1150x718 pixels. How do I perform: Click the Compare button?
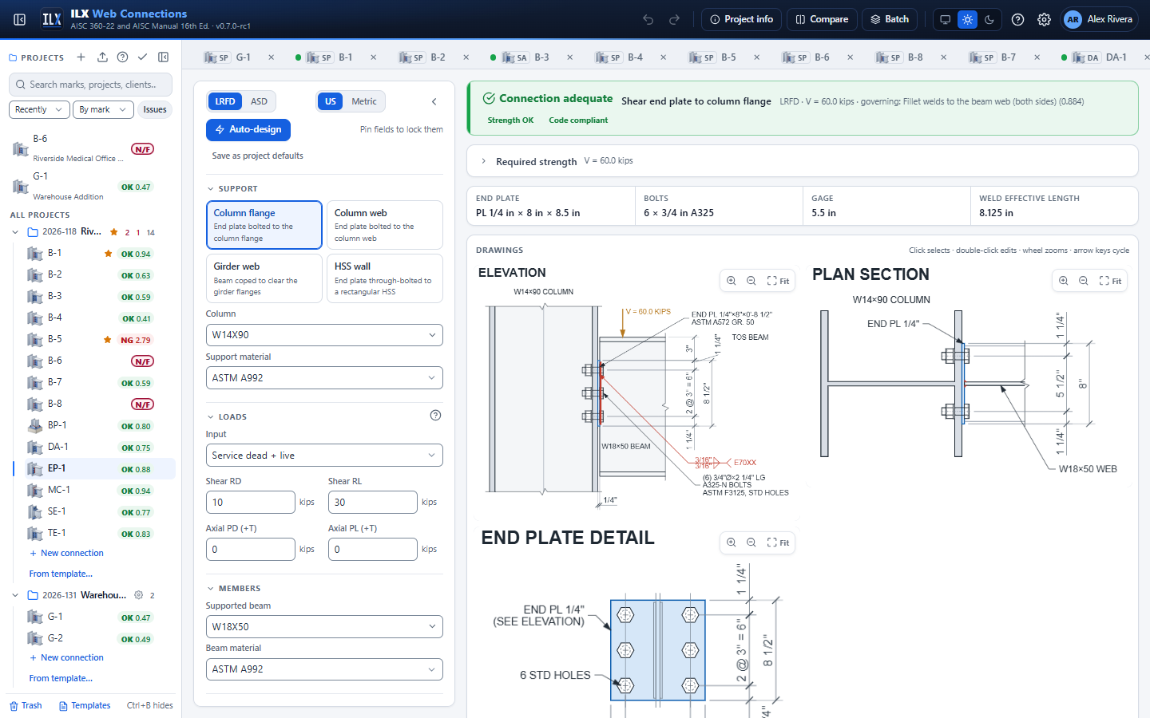click(822, 19)
